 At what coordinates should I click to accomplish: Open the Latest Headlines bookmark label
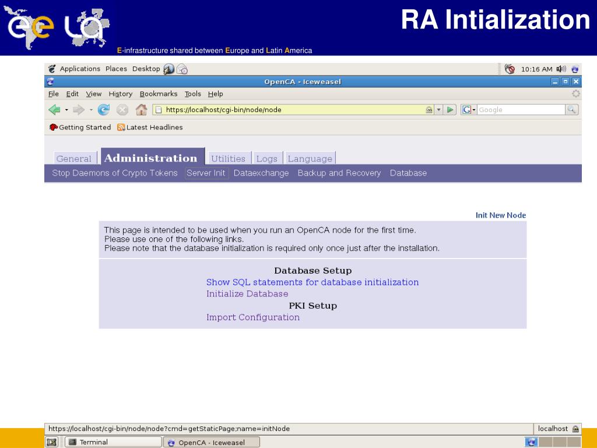click(154, 127)
